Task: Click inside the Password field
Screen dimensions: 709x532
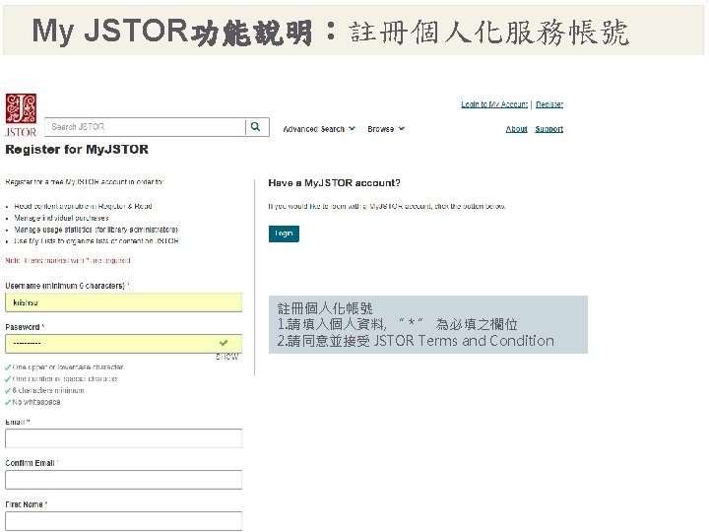Action: coord(123,344)
